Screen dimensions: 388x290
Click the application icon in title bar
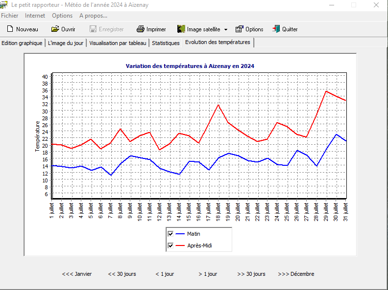pyautogui.click(x=4, y=5)
